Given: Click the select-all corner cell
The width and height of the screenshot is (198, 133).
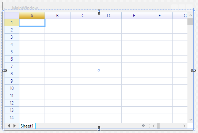Looking at the screenshot, I should coord(12,16).
